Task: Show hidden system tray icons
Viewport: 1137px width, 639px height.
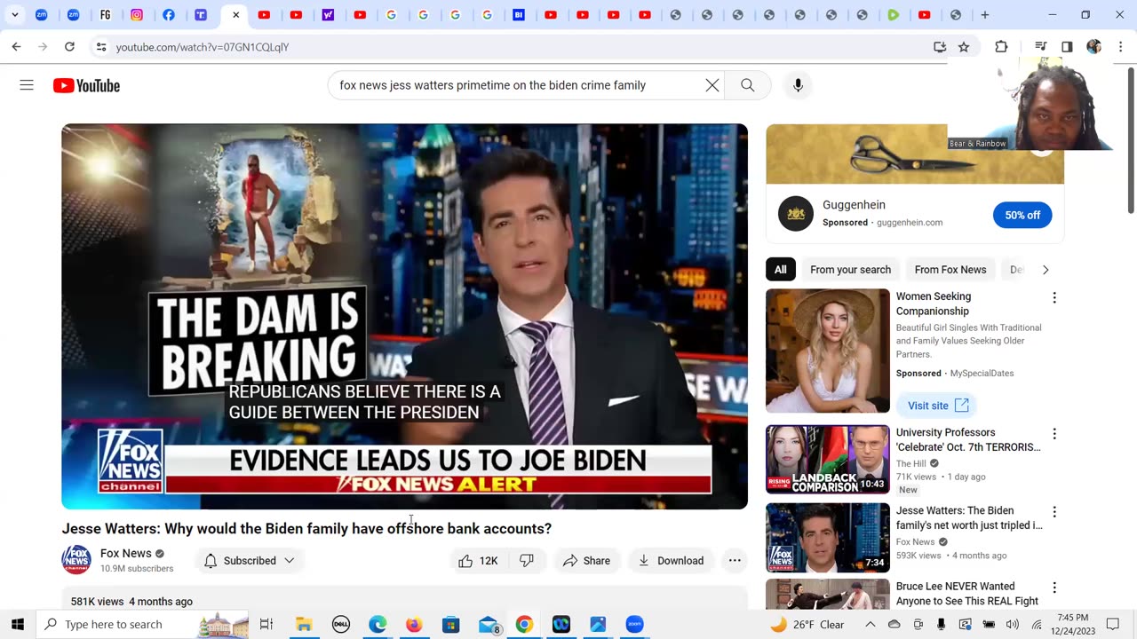Action: pyautogui.click(x=871, y=624)
